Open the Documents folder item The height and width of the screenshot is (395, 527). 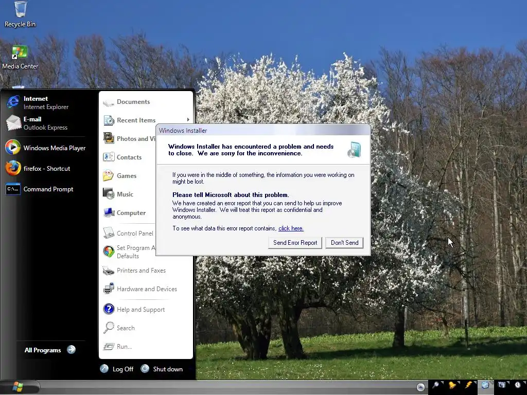pyautogui.click(x=127, y=102)
